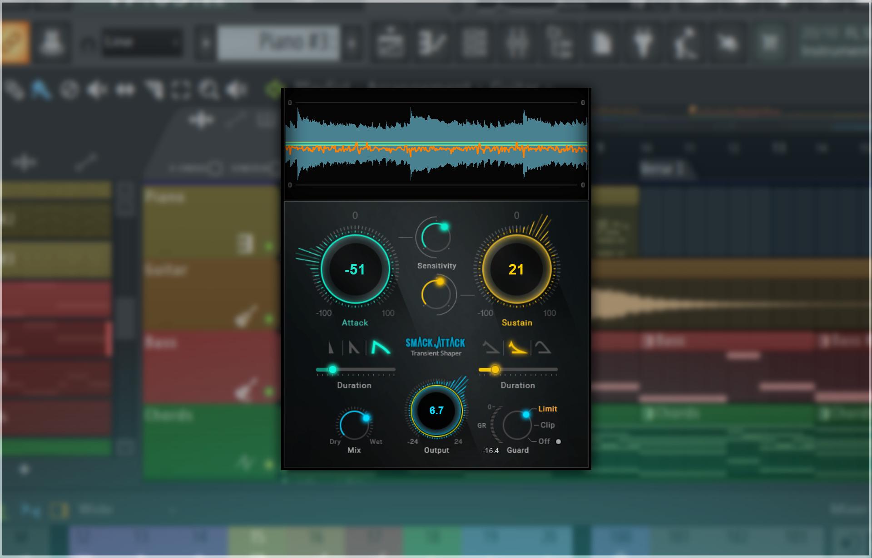Image resolution: width=872 pixels, height=558 pixels.
Task: Click the Attack Duration slider handle
Action: click(332, 369)
